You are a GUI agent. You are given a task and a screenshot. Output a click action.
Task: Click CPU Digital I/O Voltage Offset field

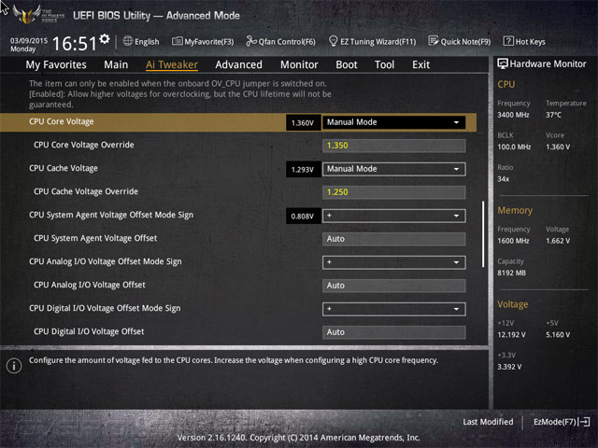[393, 332]
